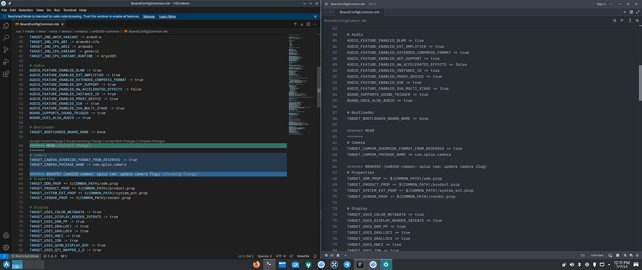Open Run and Debug view in VSCodium

[x=6, y=62]
